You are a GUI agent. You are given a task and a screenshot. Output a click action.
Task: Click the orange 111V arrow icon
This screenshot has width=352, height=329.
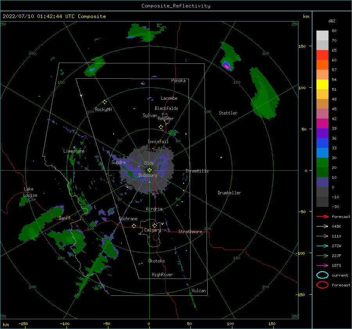322,236
